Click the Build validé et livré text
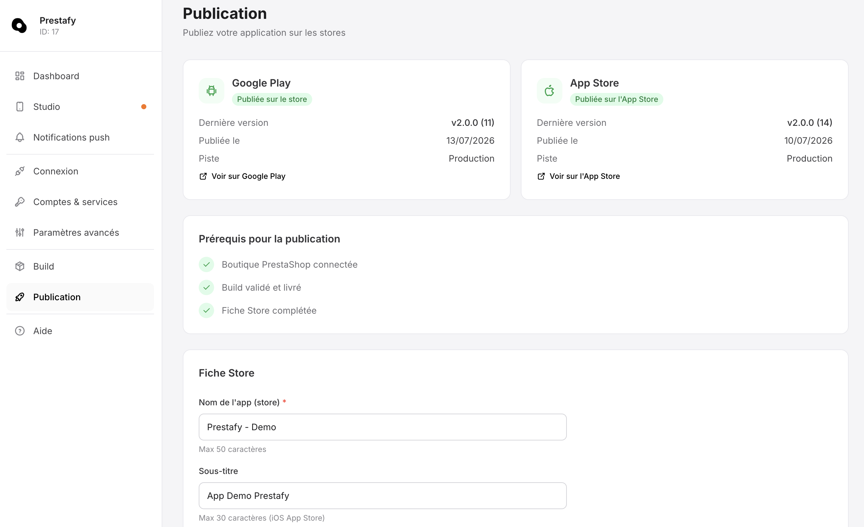This screenshot has height=527, width=864. 261,288
